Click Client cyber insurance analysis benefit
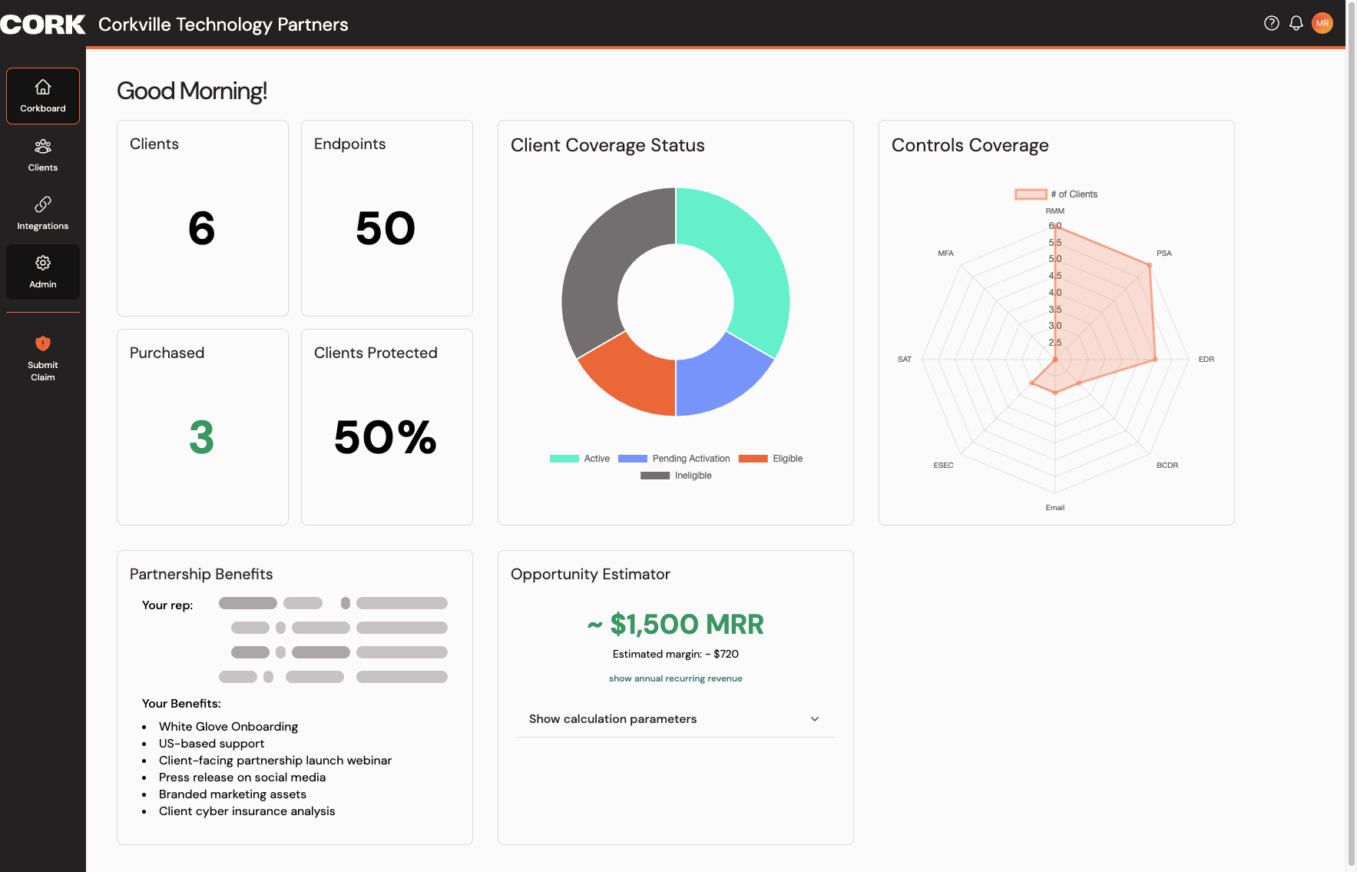The height and width of the screenshot is (872, 1357). [x=247, y=811]
